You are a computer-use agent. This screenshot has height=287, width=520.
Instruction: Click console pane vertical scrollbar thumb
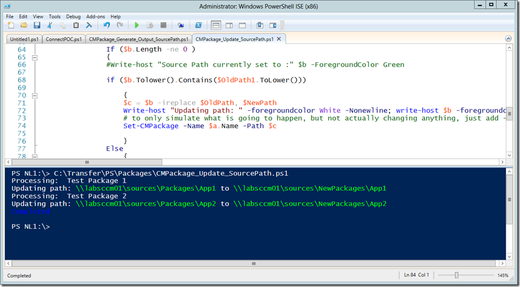tap(510, 199)
